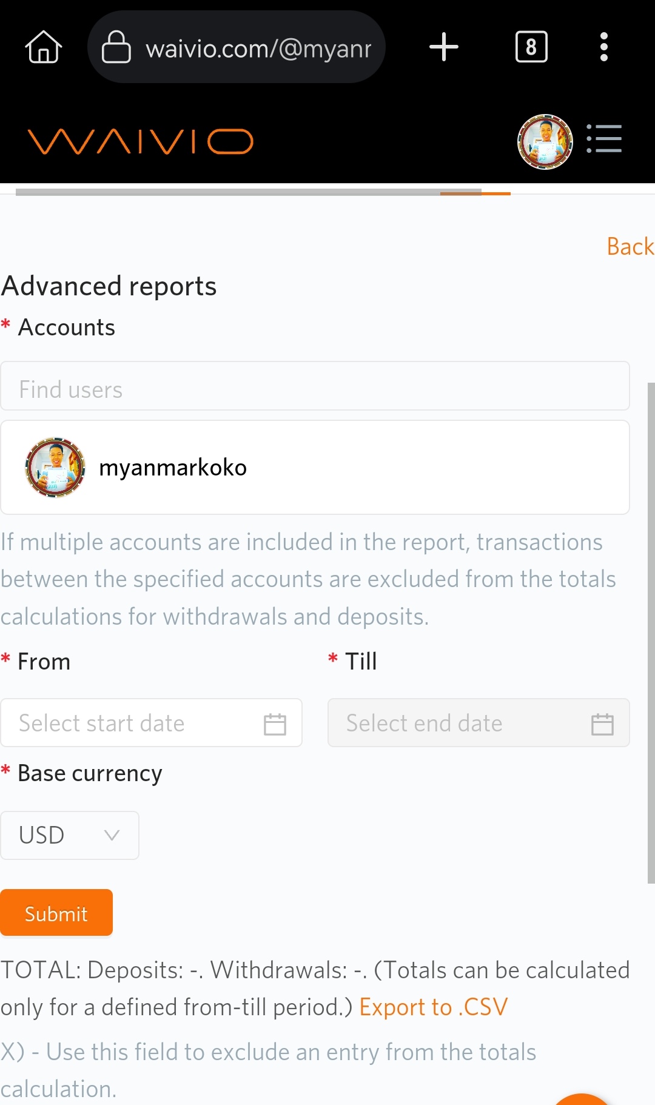Open a new browser tab

click(x=443, y=47)
